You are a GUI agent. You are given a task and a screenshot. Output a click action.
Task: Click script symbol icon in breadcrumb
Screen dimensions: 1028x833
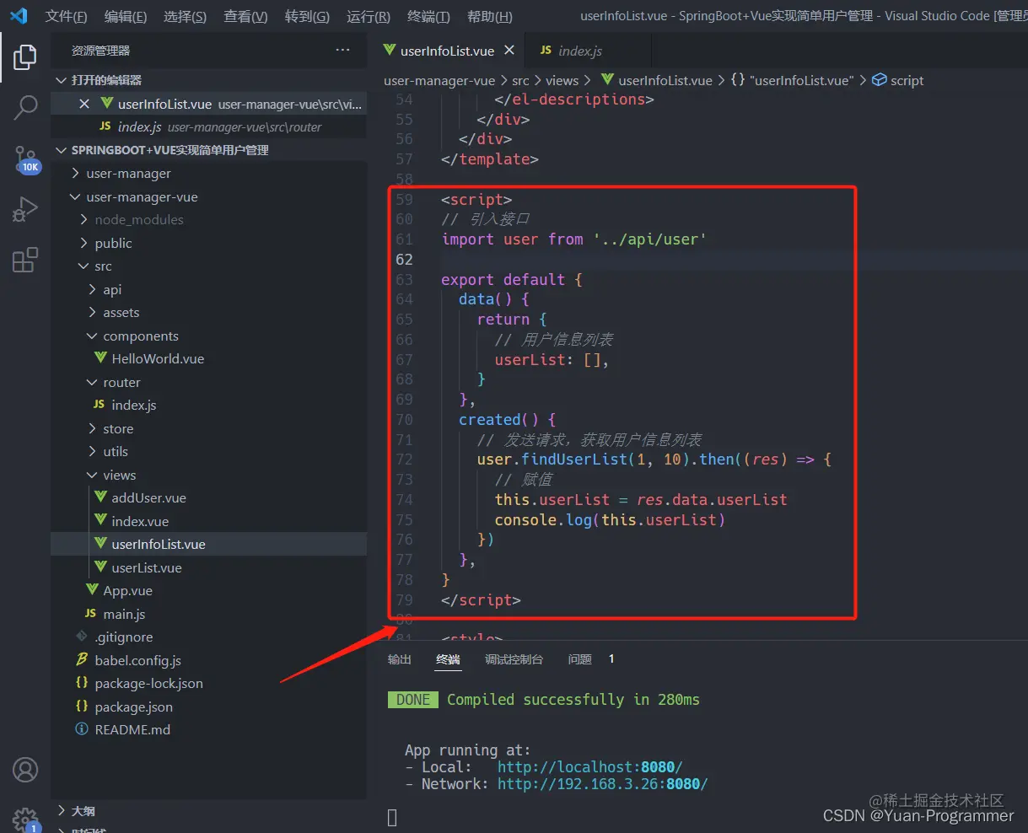[x=879, y=80]
